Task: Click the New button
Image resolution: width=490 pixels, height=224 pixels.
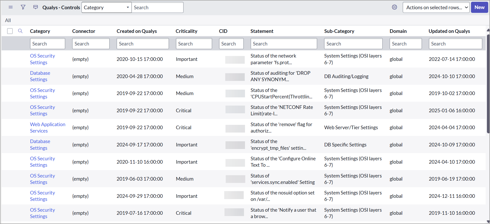Action: 479,7
